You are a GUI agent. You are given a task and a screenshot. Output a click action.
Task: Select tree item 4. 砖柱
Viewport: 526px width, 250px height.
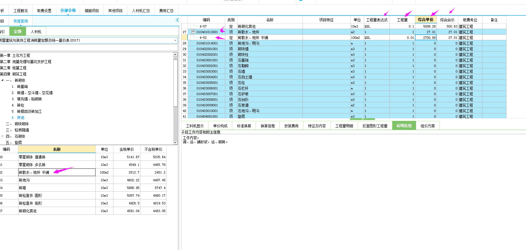(18, 105)
